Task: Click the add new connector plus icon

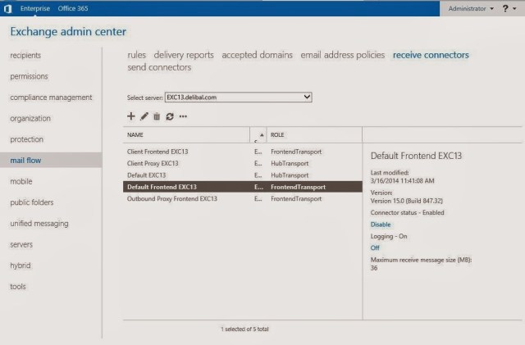Action: tap(131, 116)
